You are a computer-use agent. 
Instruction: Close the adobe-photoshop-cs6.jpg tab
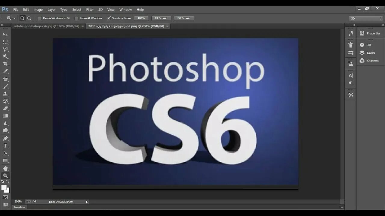coord(83,26)
